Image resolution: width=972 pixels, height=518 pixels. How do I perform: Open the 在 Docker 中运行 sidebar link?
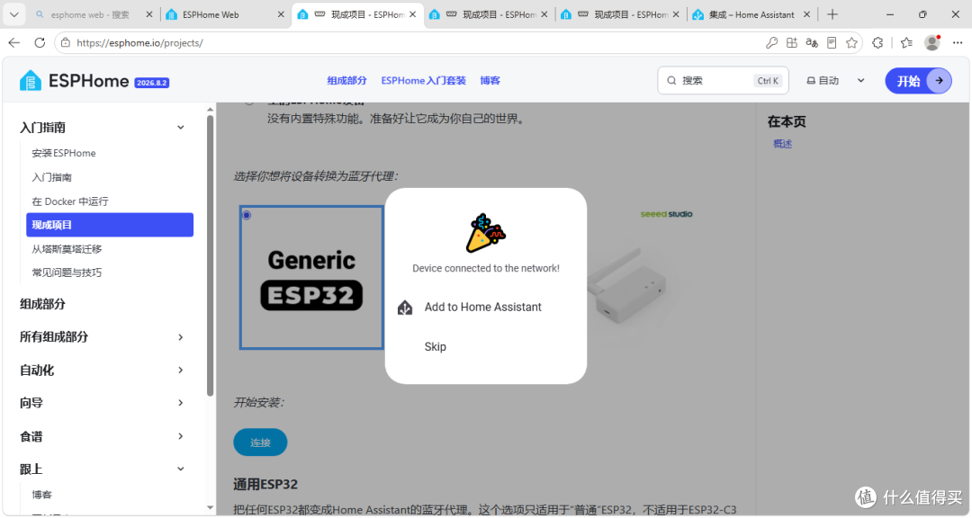pyautogui.click(x=70, y=201)
